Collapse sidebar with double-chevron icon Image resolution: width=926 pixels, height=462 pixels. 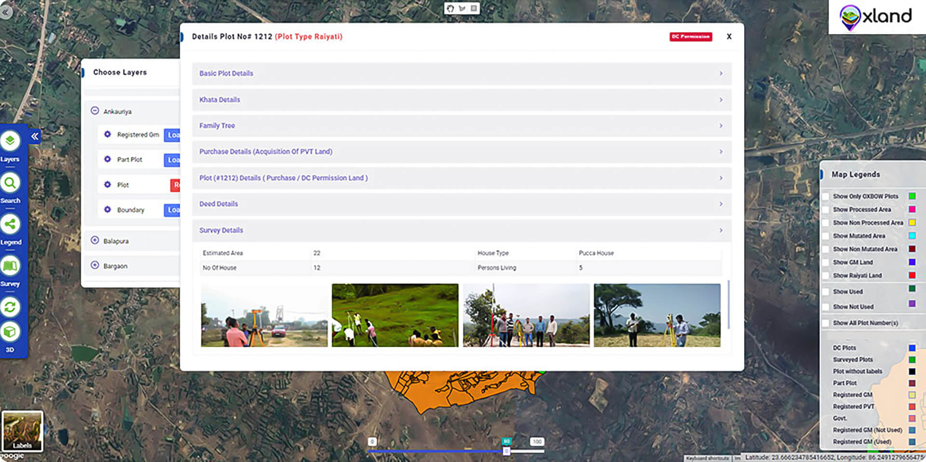click(x=35, y=136)
